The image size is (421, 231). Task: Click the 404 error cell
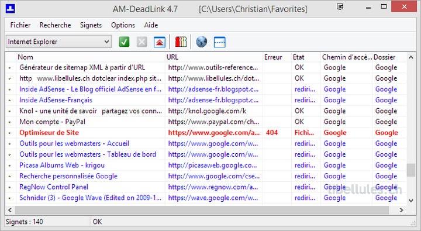coord(272,133)
